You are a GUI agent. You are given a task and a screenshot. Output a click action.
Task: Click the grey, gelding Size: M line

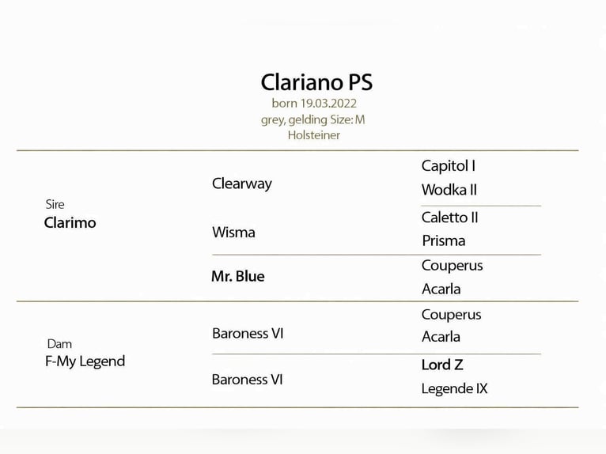313,119
